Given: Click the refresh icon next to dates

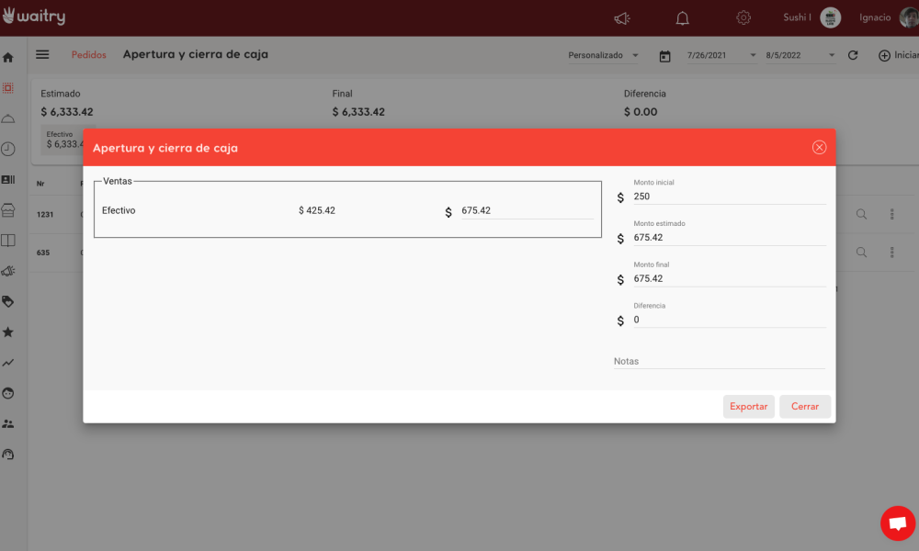Looking at the screenshot, I should coord(853,55).
